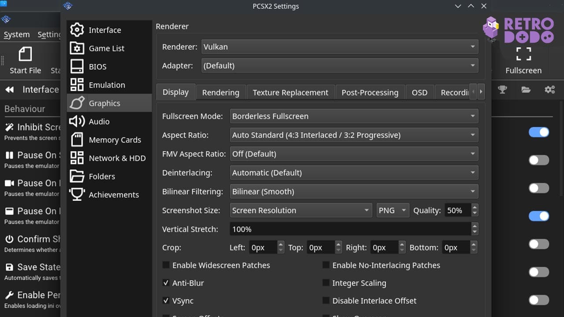564x317 pixels.
Task: Click achievements trophy icon in main toolbar
Action: tap(502, 89)
